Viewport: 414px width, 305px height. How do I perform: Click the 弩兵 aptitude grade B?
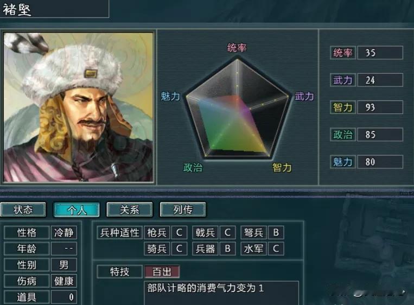click(276, 233)
